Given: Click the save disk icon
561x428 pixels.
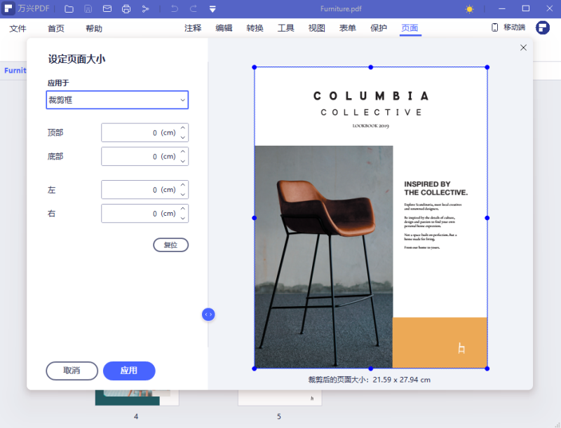Looking at the screenshot, I should coord(88,9).
